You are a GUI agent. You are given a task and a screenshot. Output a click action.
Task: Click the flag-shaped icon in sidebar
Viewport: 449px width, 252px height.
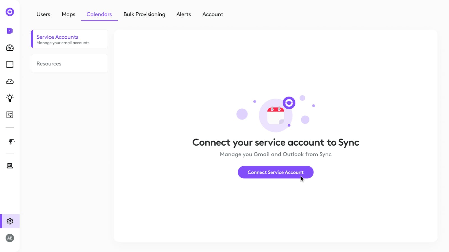pos(11,142)
